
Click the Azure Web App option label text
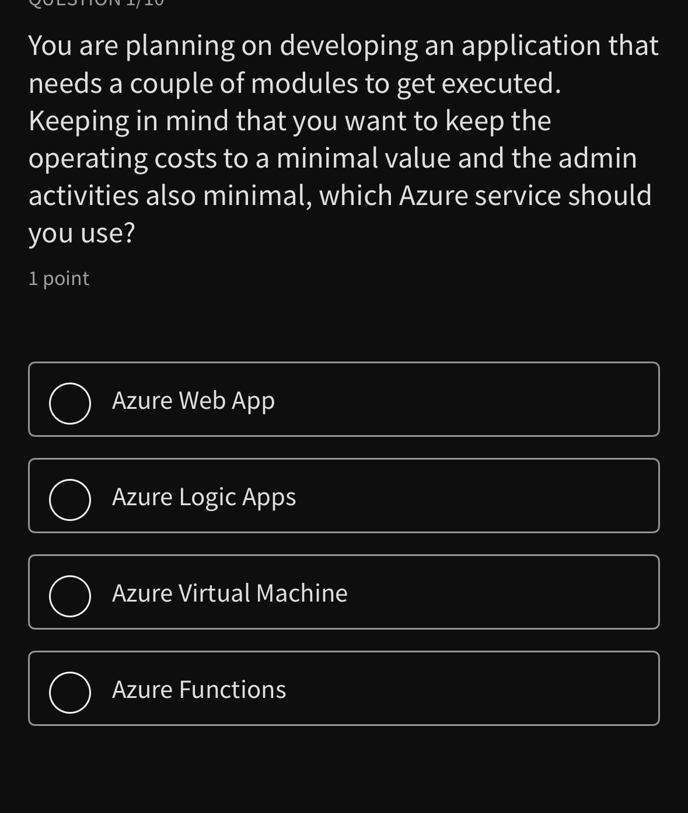pos(193,399)
